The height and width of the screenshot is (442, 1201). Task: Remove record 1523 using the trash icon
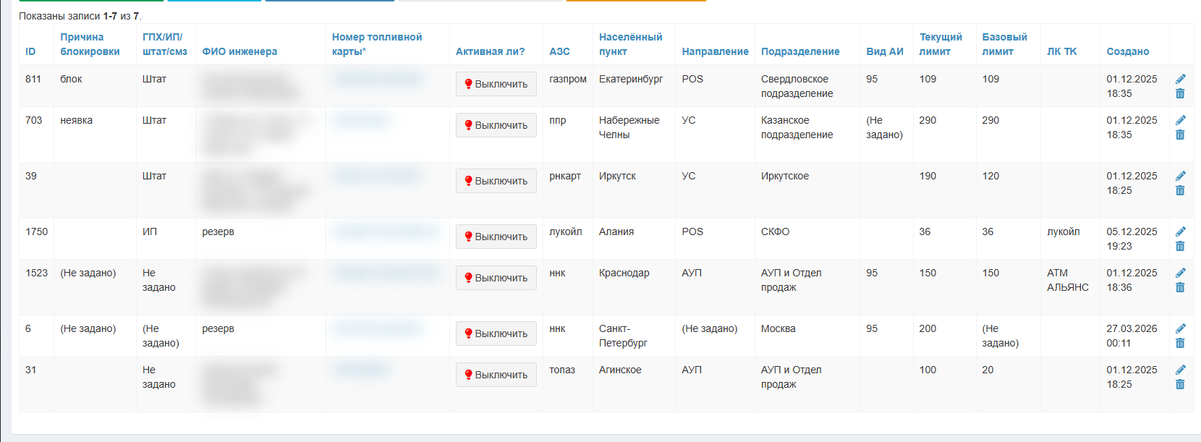pyautogui.click(x=1180, y=287)
